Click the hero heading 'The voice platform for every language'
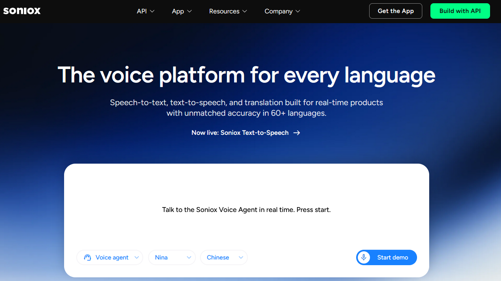501x281 pixels. pos(247,75)
